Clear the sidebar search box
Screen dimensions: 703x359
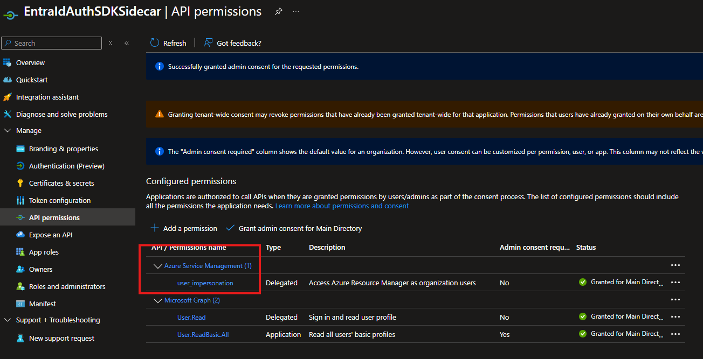(x=111, y=43)
